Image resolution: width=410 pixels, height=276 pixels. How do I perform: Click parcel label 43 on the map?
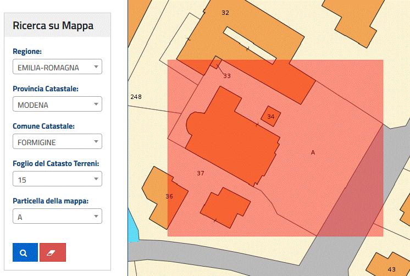[x=392, y=269]
